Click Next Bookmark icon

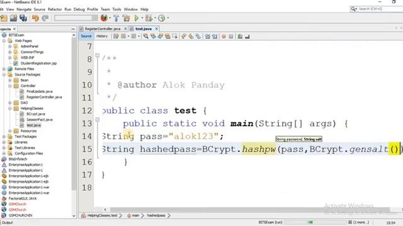point(191,36)
